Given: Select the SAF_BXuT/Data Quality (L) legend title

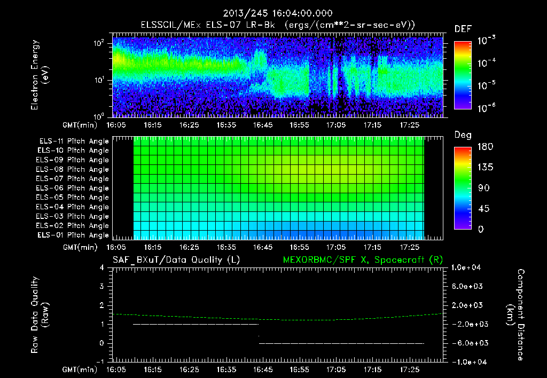Looking at the screenshot, I should [x=176, y=260].
